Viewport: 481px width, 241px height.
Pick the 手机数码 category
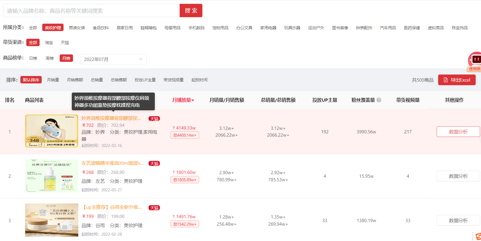point(196,28)
